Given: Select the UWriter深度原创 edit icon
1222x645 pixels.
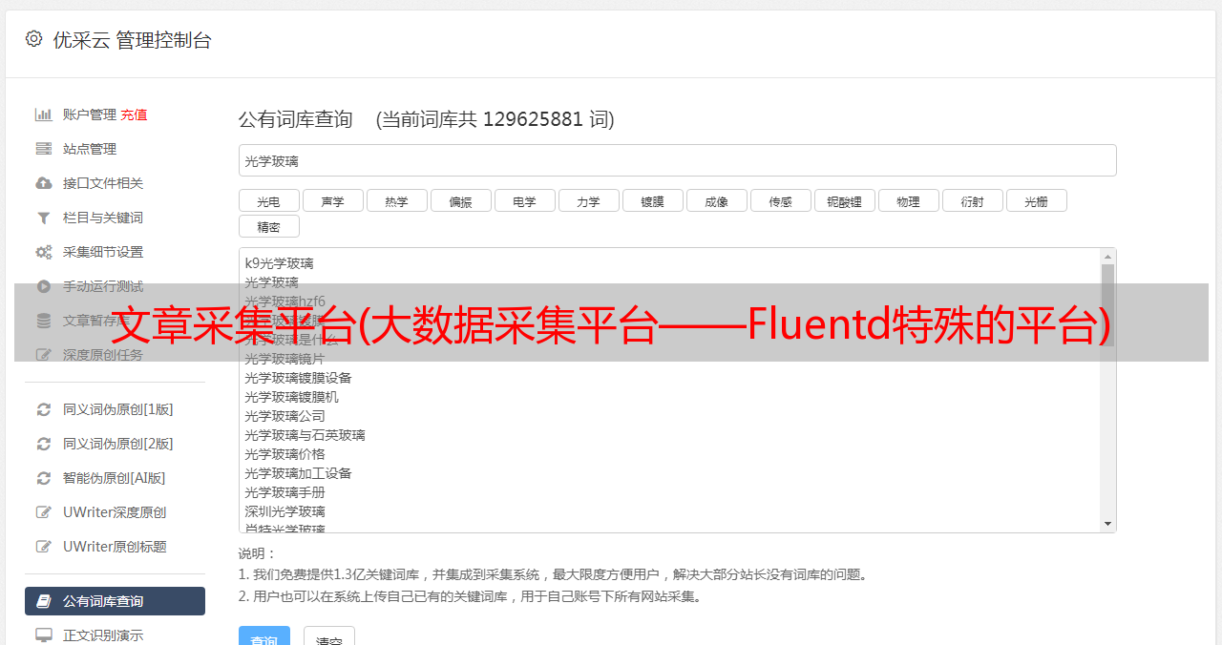Looking at the screenshot, I should click(x=44, y=512).
